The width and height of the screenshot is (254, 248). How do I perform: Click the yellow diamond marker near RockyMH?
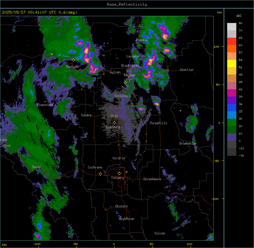[74, 60]
